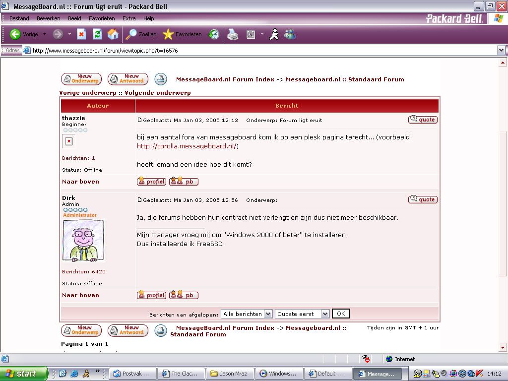Send pb private message to Dirk
Viewport: 508px width, 381px height.
(184, 295)
